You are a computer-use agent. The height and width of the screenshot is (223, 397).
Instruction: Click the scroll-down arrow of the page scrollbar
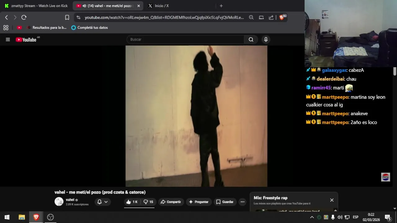point(395,209)
